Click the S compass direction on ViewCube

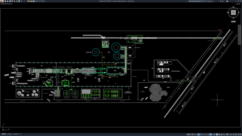(233, 18)
